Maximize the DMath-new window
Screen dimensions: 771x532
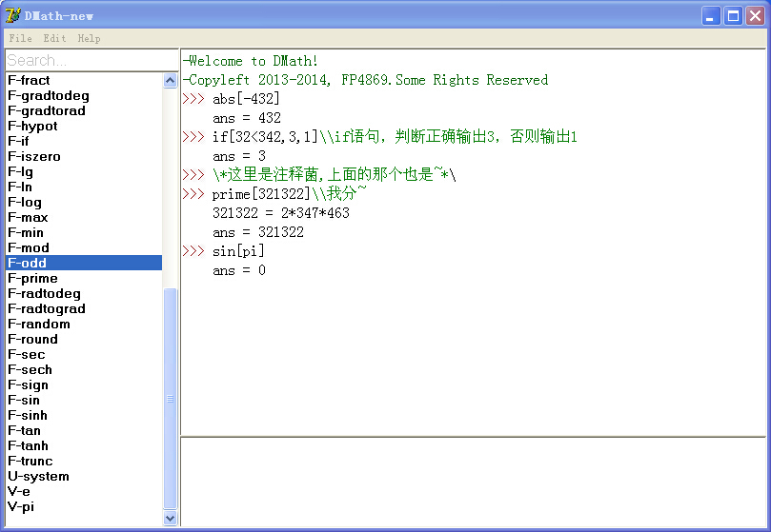(733, 16)
